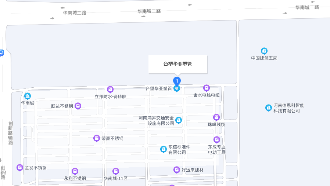The height and width of the screenshot is (186, 330).
Task: Click the 河南德恩科智能科技有限公司 label
Action: (288, 108)
